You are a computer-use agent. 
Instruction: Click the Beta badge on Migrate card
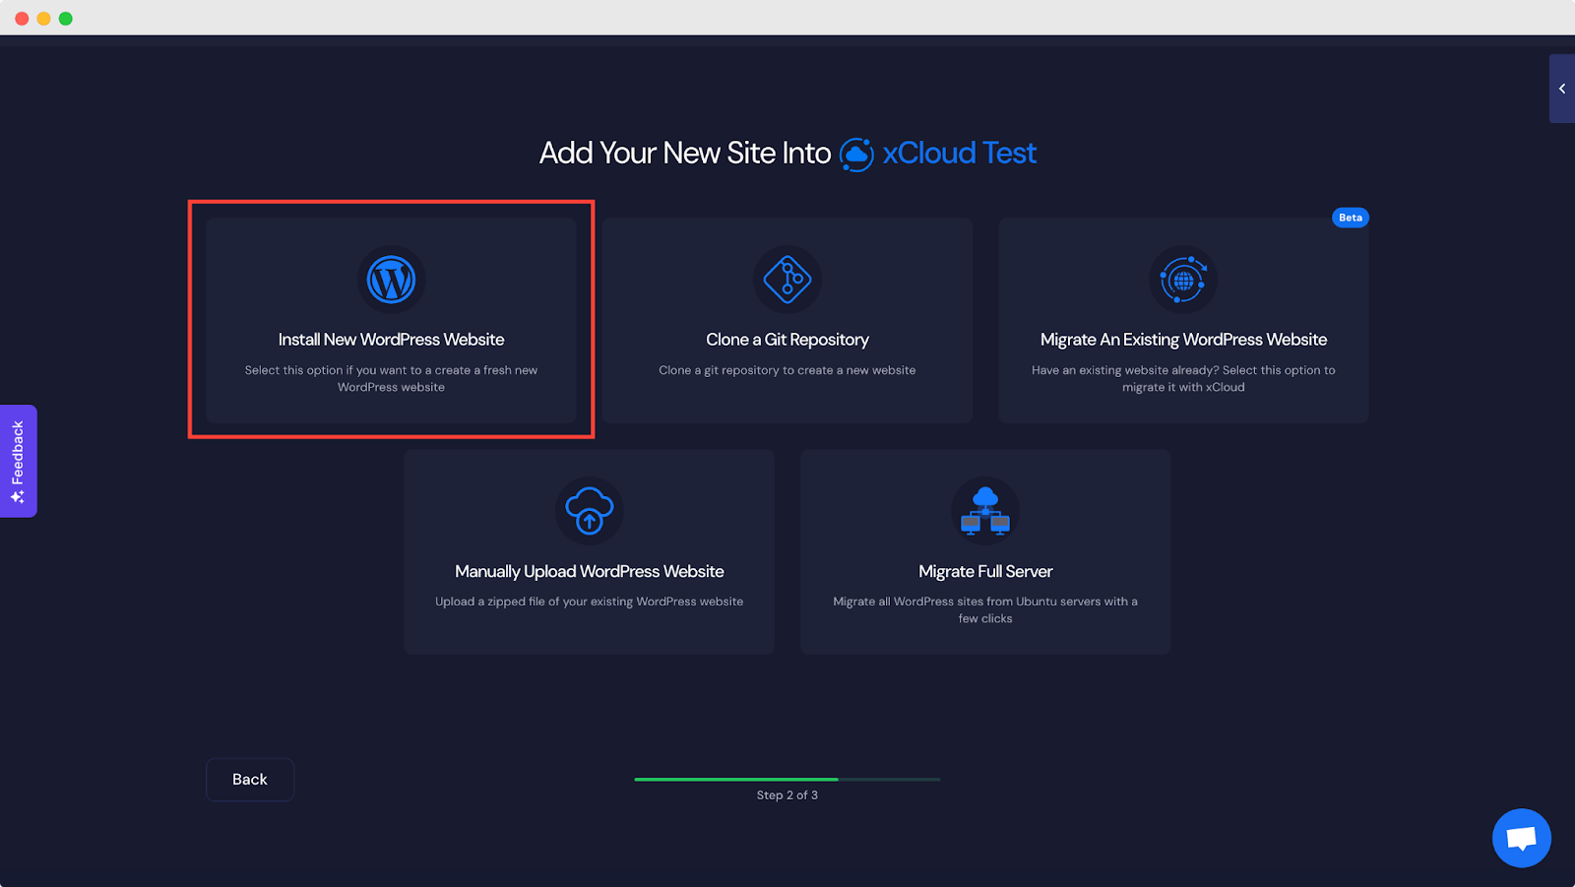click(1350, 218)
